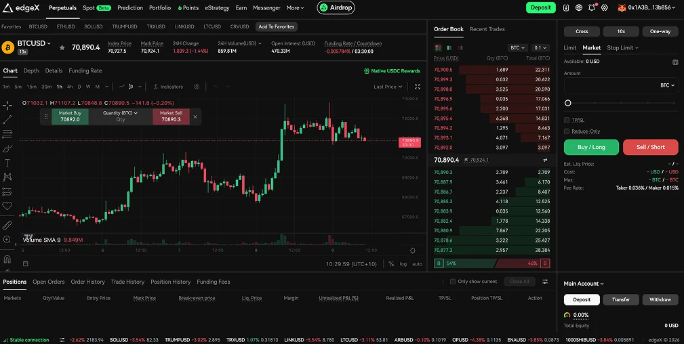Toggle percent scale on chart
Screen dimensions: 684x344
[x=391, y=264]
